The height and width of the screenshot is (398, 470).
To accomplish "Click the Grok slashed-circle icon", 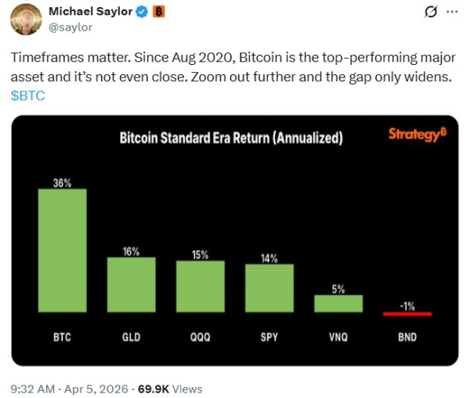I will pyautogui.click(x=428, y=12).
